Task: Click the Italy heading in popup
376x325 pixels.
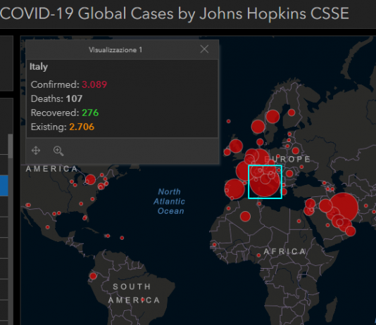Action: (x=39, y=67)
